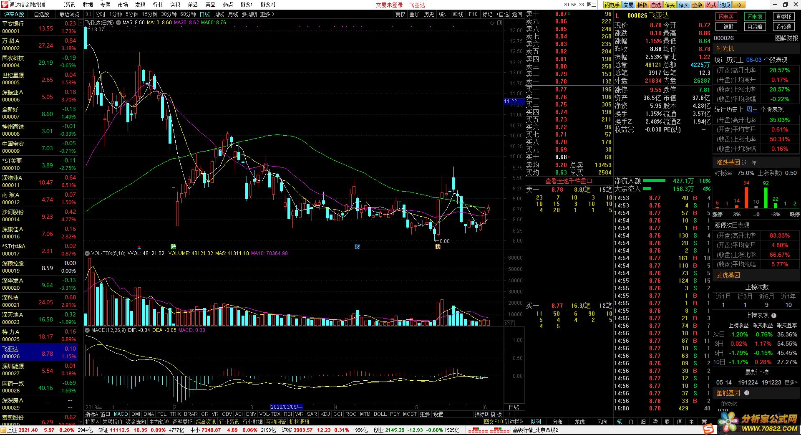Click the info icon next to 量能基因
The width and height of the screenshot is (801, 435).
pos(747,393)
